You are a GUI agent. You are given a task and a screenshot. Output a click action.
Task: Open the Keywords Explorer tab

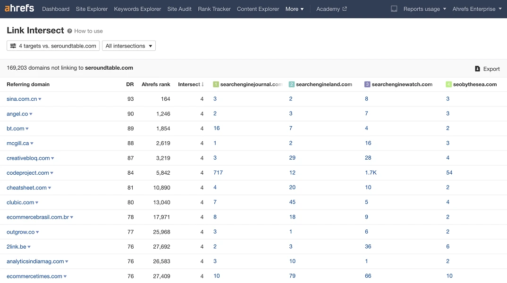pyautogui.click(x=137, y=9)
